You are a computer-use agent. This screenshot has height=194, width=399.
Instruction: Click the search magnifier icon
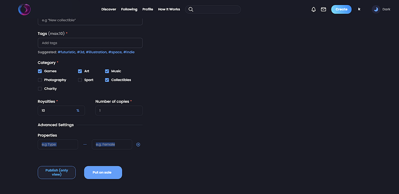[191, 10]
